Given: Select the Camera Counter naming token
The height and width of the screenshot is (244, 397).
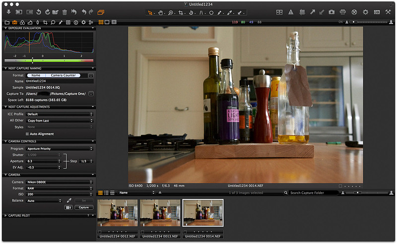Looking at the screenshot, I should pos(63,75).
